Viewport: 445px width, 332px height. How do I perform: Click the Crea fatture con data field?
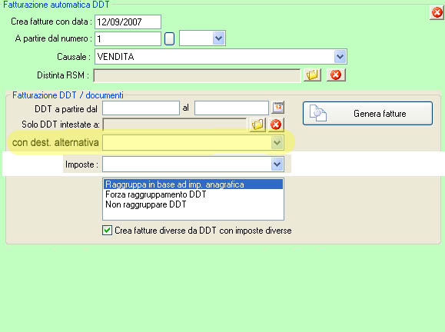[x=128, y=22]
